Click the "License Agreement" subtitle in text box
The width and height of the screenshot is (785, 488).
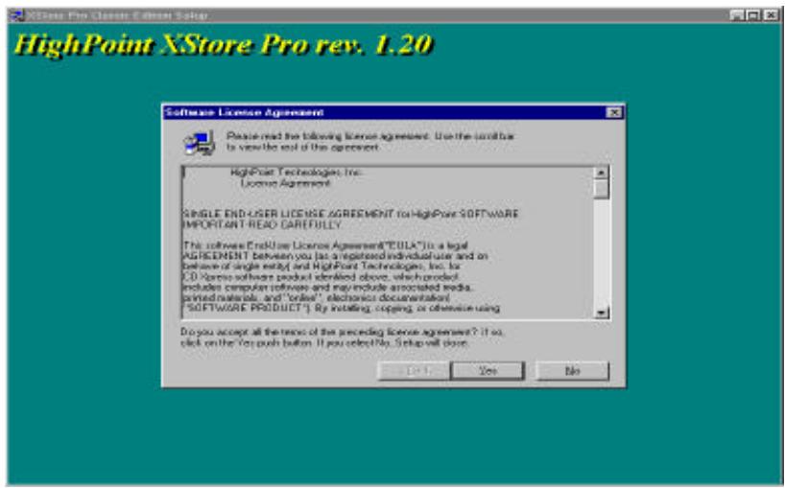click(285, 183)
